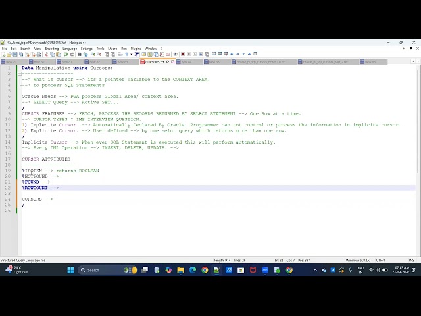421x316 pixels.
Task: Open the weather widget on taskbar
Action: pyautogui.click(x=16, y=270)
